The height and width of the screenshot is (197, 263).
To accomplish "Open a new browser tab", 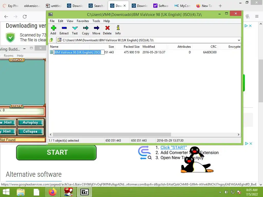I will point(220,6).
